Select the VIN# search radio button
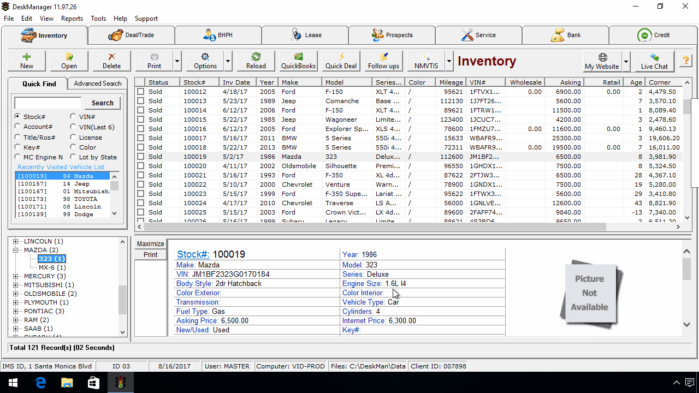 [x=73, y=117]
